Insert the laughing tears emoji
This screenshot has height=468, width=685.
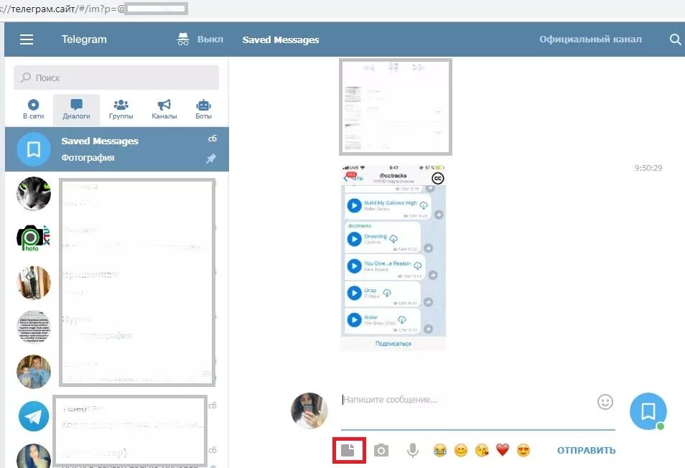[x=440, y=450]
